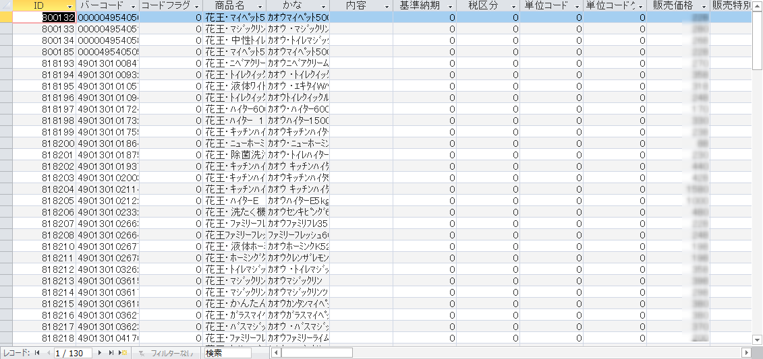This screenshot has width=763, height=359.
Task: Go to the first record
Action: [37, 353]
